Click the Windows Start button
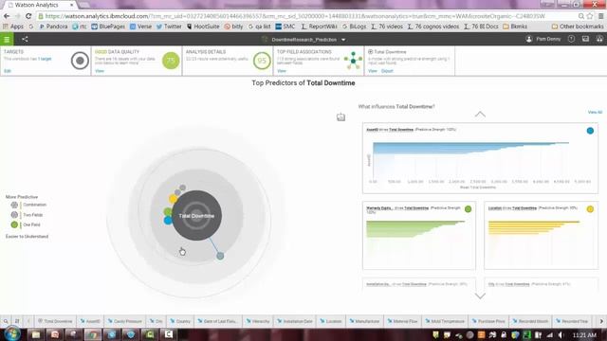This screenshot has height=341, width=607. point(12,333)
